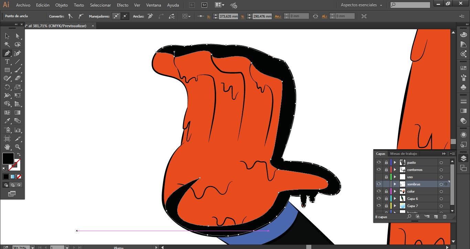
Task: Choose the Blob Brush tool
Action: click(x=7, y=78)
